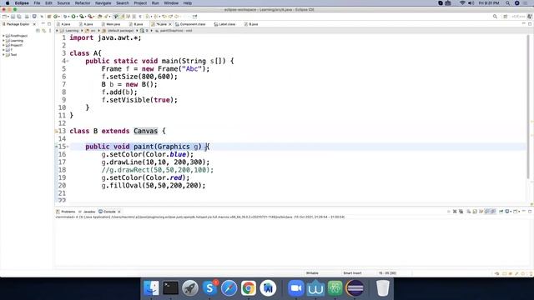Image resolution: width=534 pixels, height=300 pixels.
Task: Click the Open Perspective icon
Action: [506, 17]
